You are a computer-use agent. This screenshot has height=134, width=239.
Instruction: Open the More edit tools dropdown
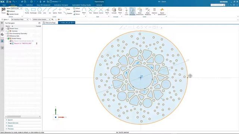107,11
